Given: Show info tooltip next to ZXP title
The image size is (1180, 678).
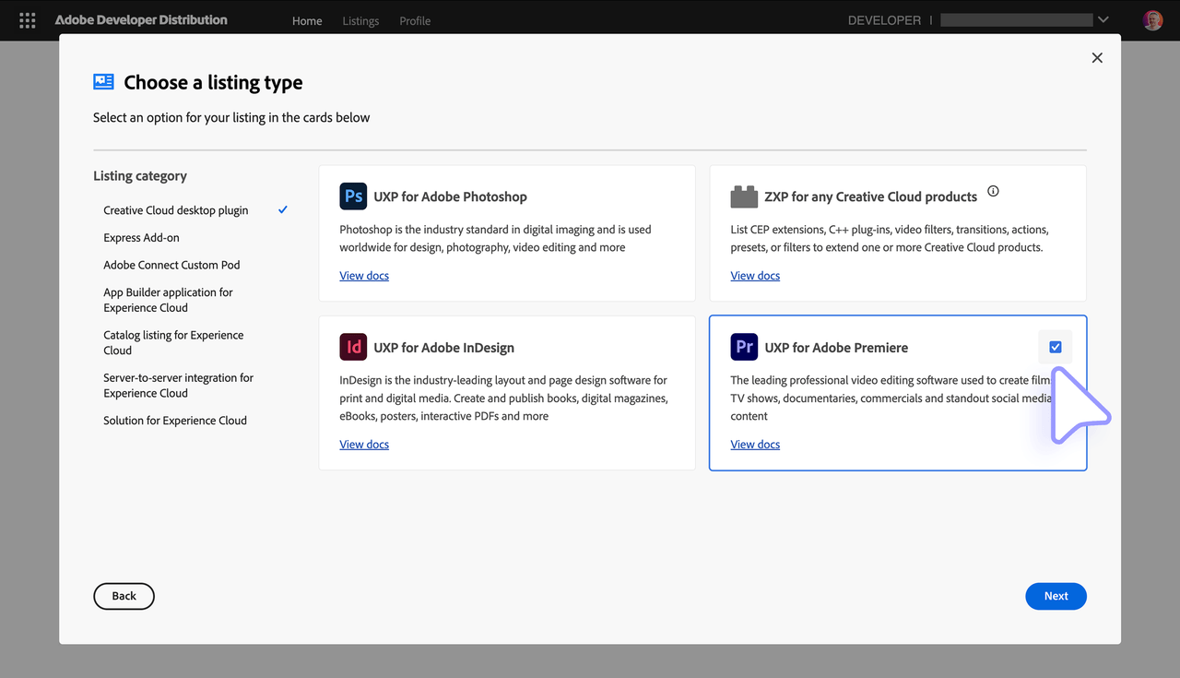Looking at the screenshot, I should [993, 192].
